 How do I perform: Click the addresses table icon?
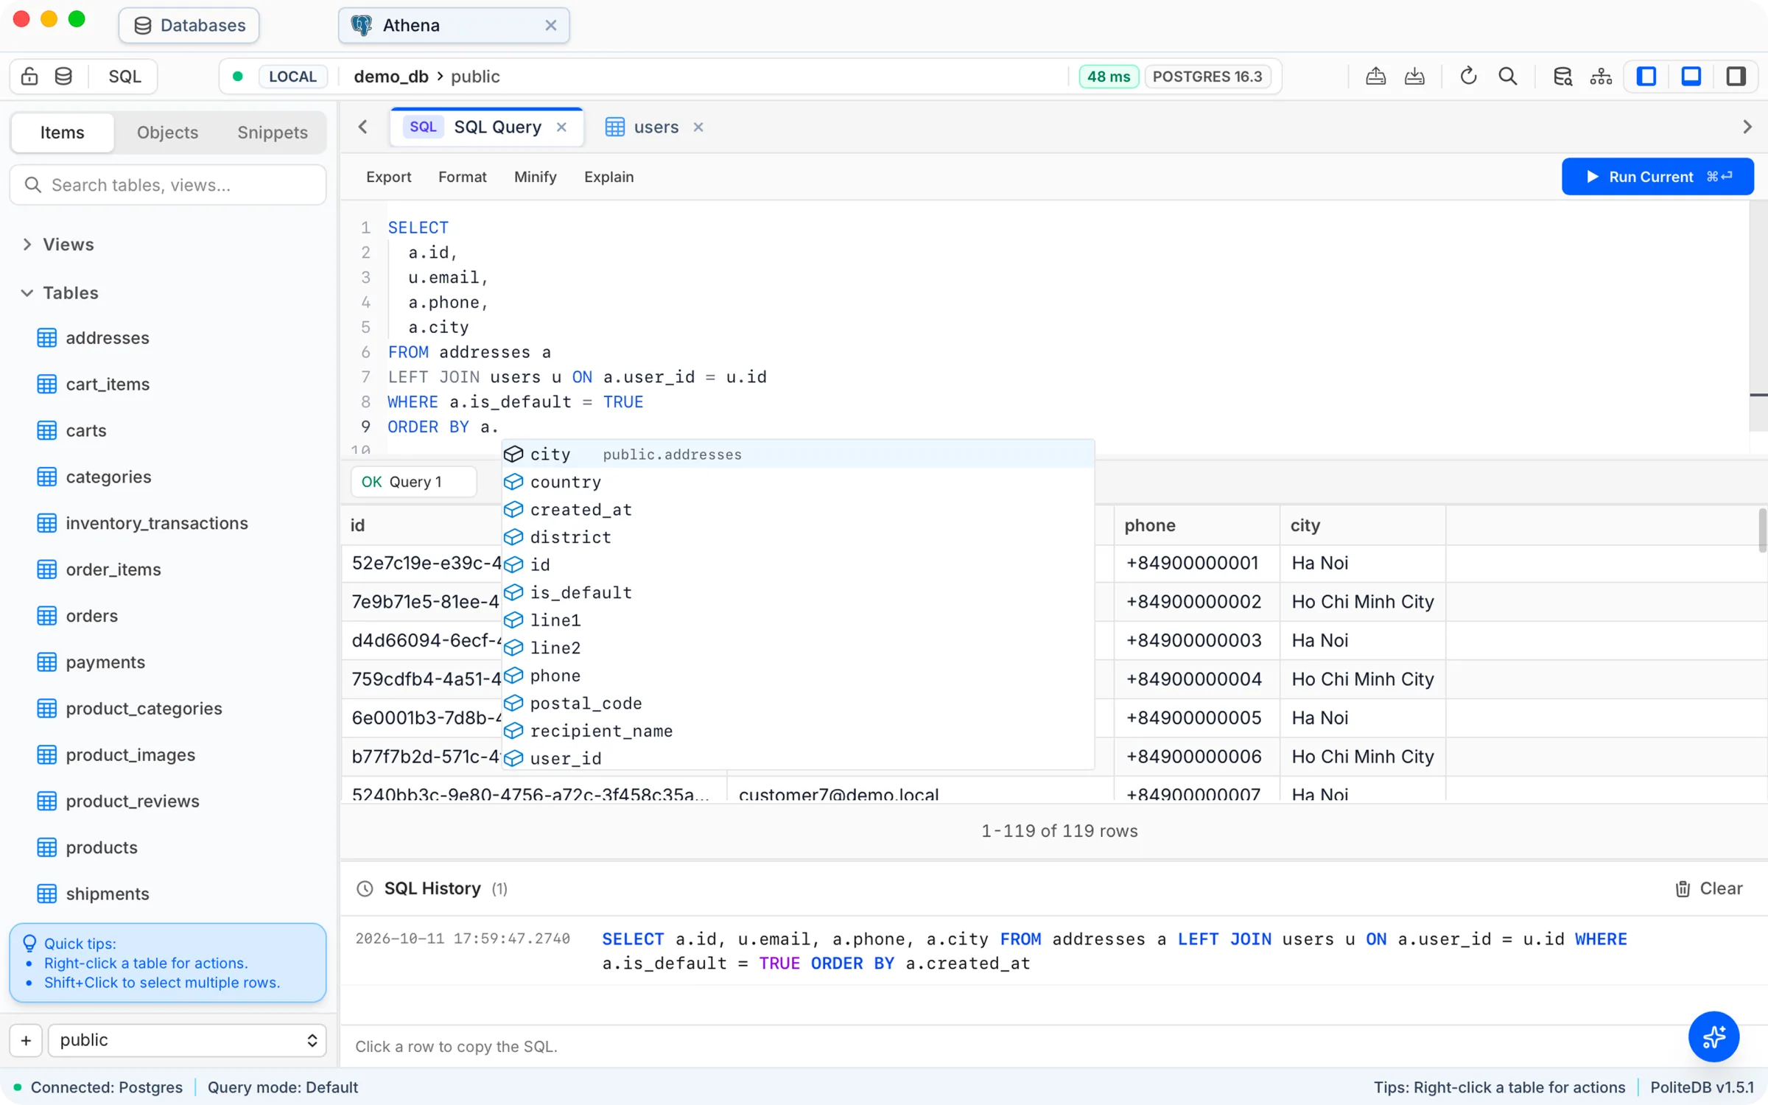pyautogui.click(x=47, y=338)
